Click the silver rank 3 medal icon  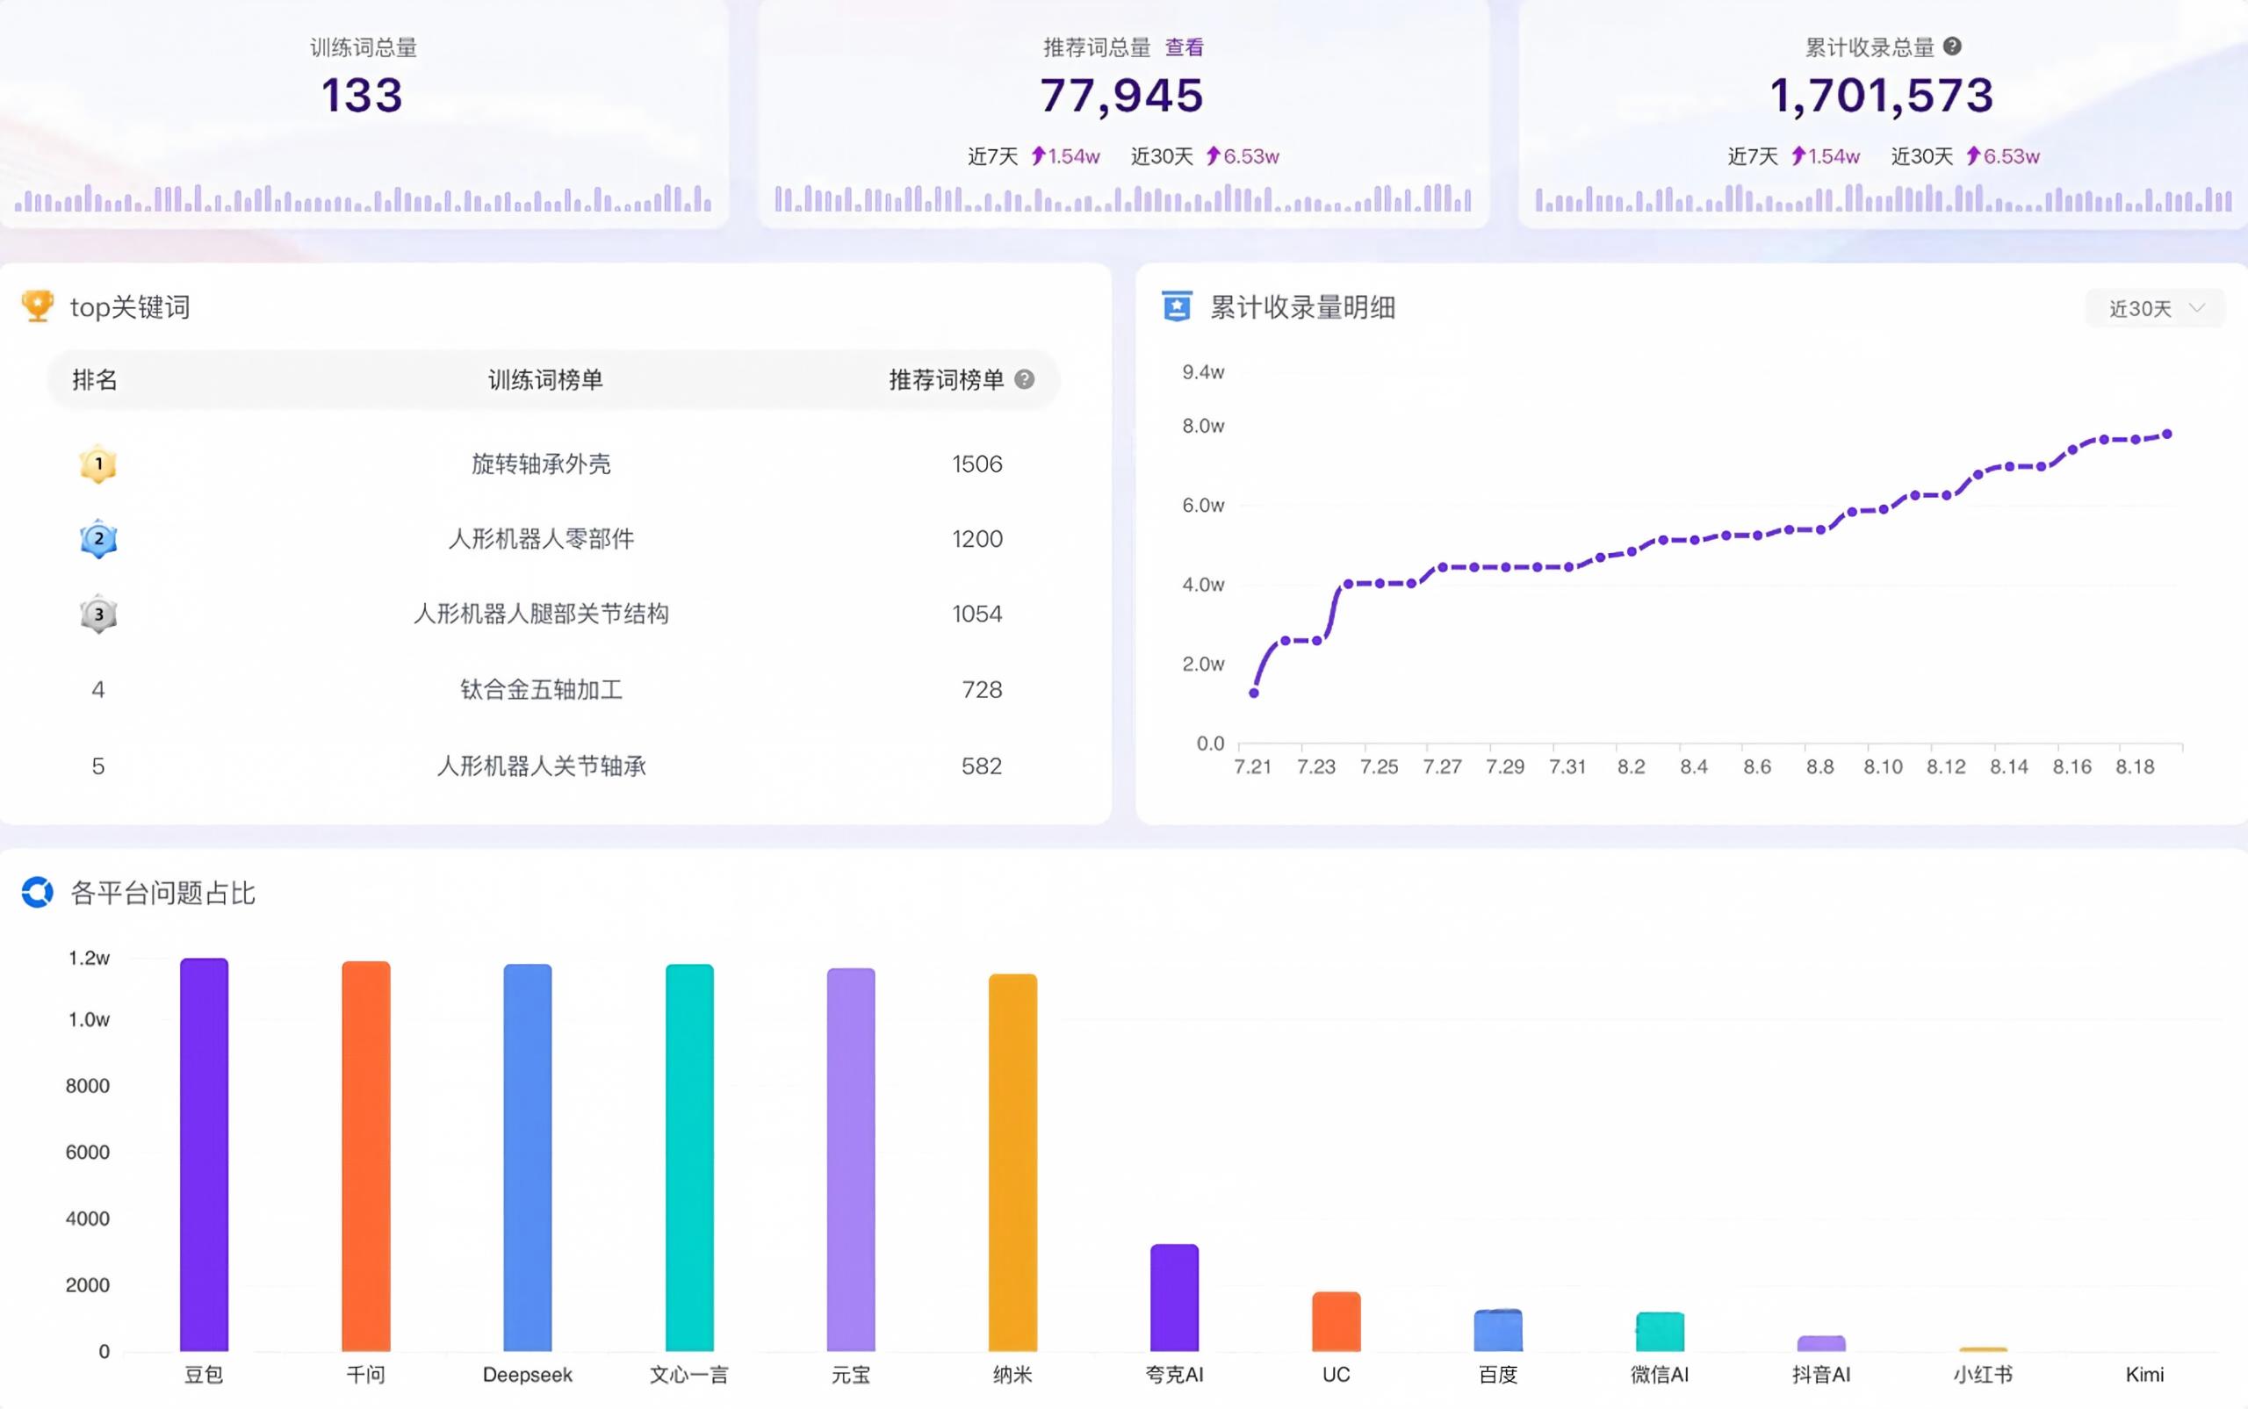point(97,615)
